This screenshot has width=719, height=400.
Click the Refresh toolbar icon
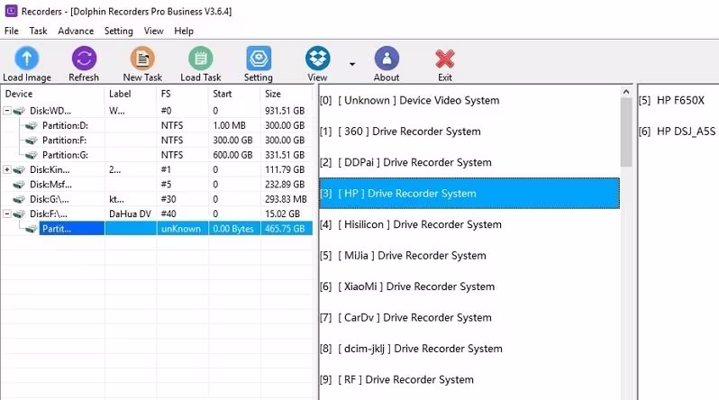pyautogui.click(x=84, y=59)
